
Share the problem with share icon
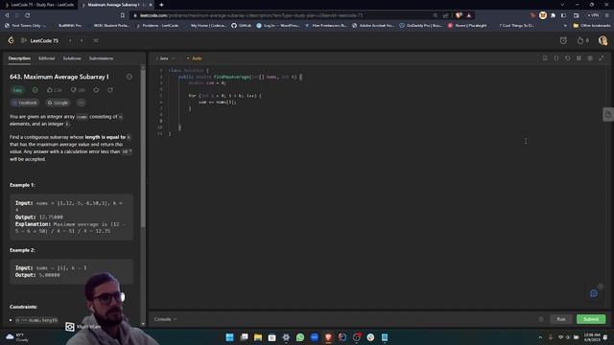(x=110, y=90)
